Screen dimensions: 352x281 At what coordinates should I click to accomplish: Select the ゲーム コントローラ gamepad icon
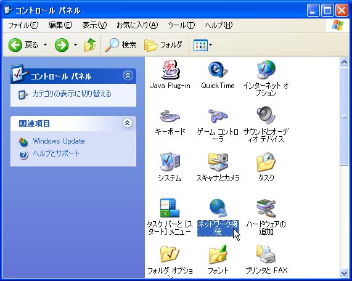click(x=218, y=116)
